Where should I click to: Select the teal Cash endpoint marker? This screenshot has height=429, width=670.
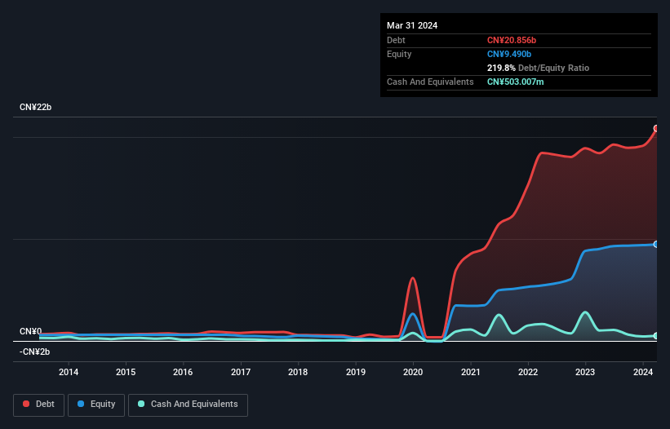click(656, 336)
